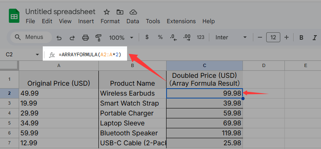Viewport: 321px width, 149px height.
Task: Select all cells with the corner box
Action: pos(9,65)
